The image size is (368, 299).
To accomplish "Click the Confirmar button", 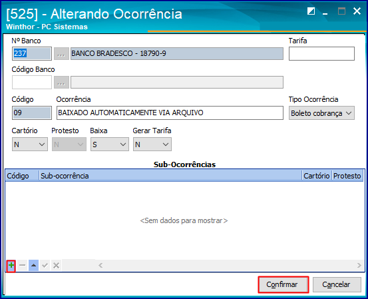I will tap(283, 284).
